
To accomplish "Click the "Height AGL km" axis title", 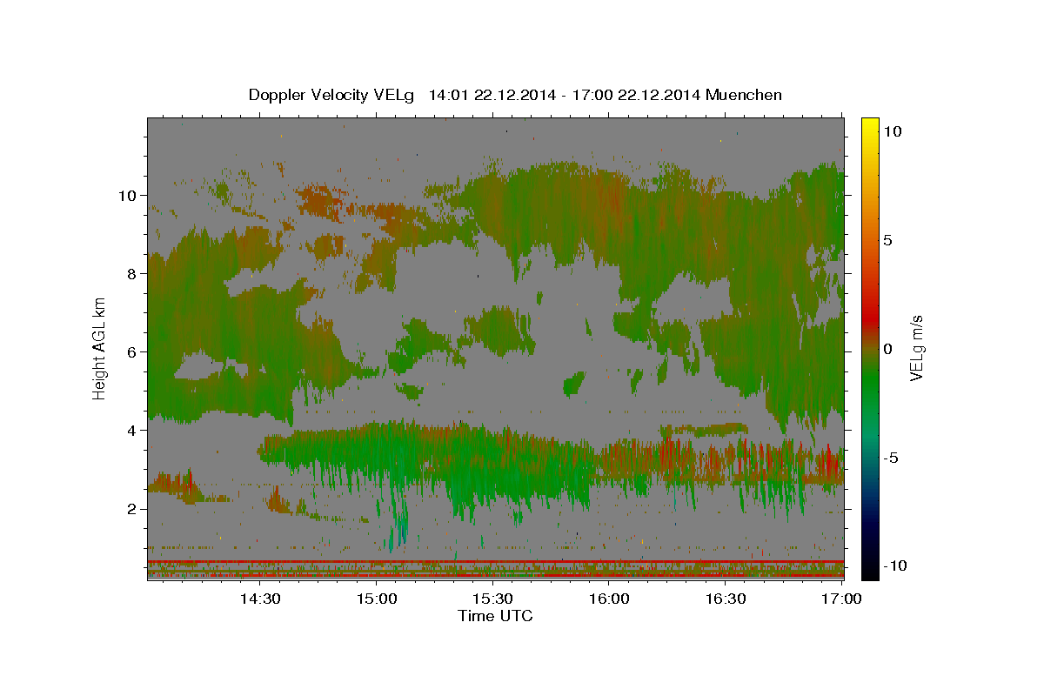I will (100, 348).
